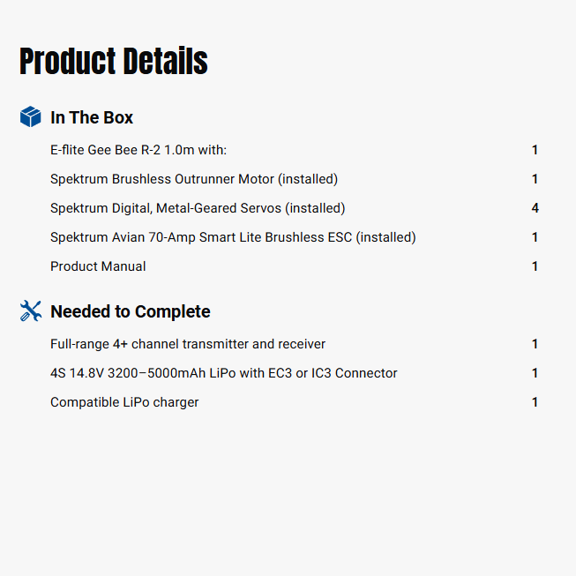Viewport: 576px width, 576px height.
Task: Click the quantity 4 for Metal-Geared Servos
Action: coord(535,208)
